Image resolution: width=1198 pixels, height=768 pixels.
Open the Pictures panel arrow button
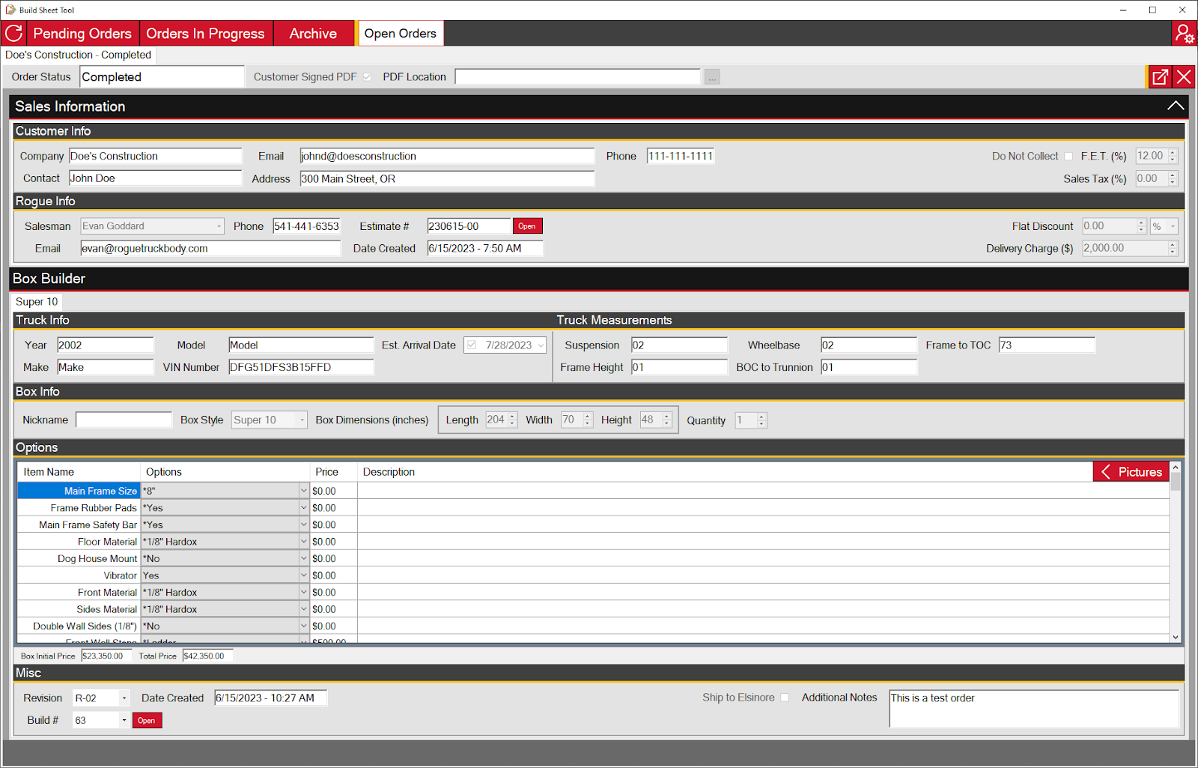pos(1131,472)
